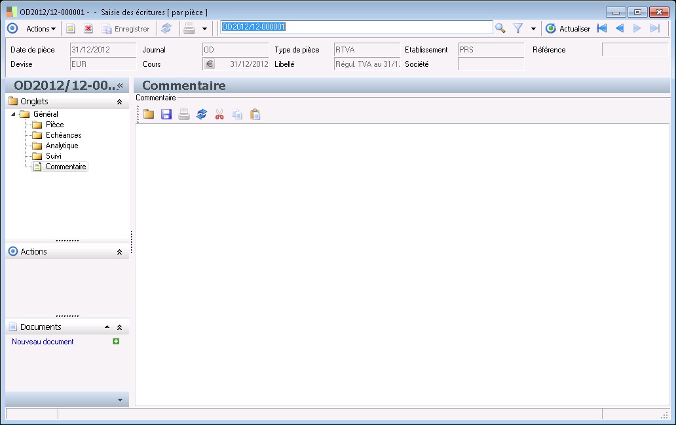This screenshot has height=425, width=676.
Task: Click inside the Commentaire text area
Action: point(402,264)
